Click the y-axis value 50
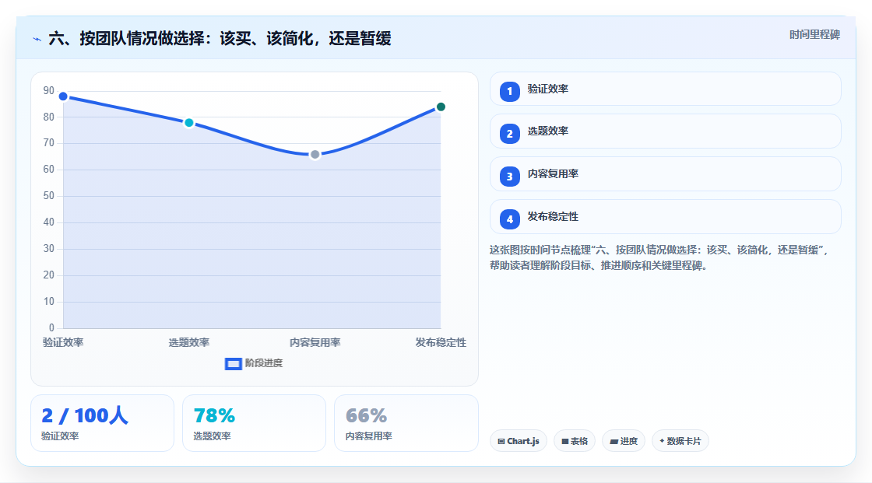Viewport: 872px width, 483px height. click(49, 196)
